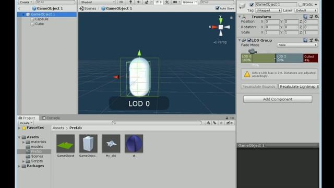334x188 pixels.
Task: Toggle LOD Group enabled checkbox
Action: [249, 40]
